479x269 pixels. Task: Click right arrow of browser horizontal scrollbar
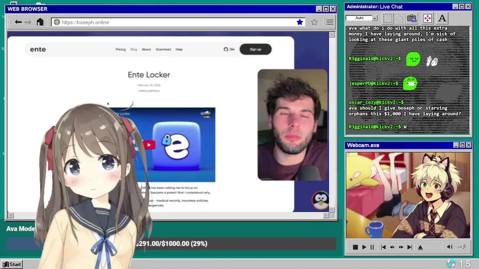click(325, 215)
